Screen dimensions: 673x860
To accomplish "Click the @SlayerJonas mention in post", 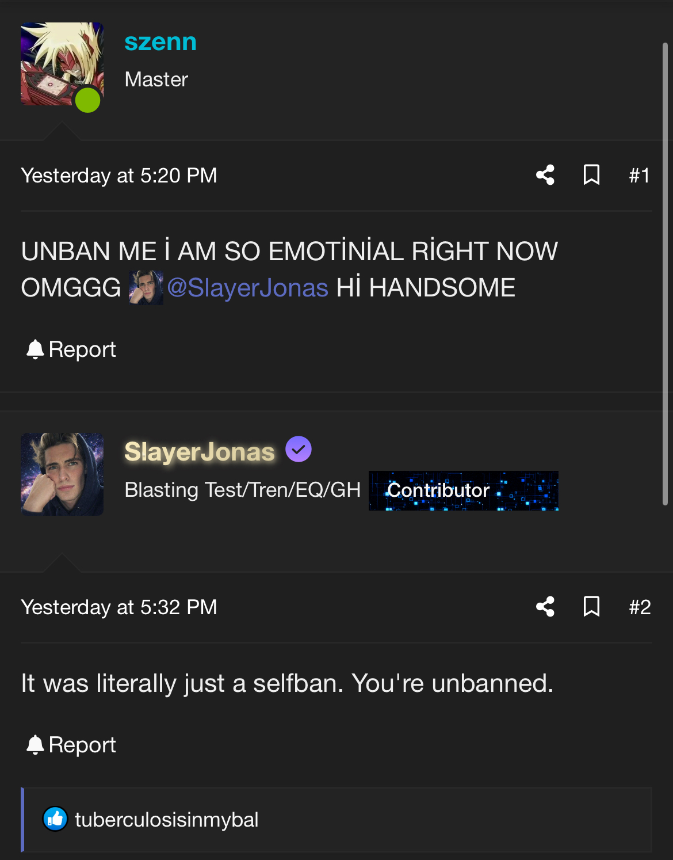I will coord(247,288).
